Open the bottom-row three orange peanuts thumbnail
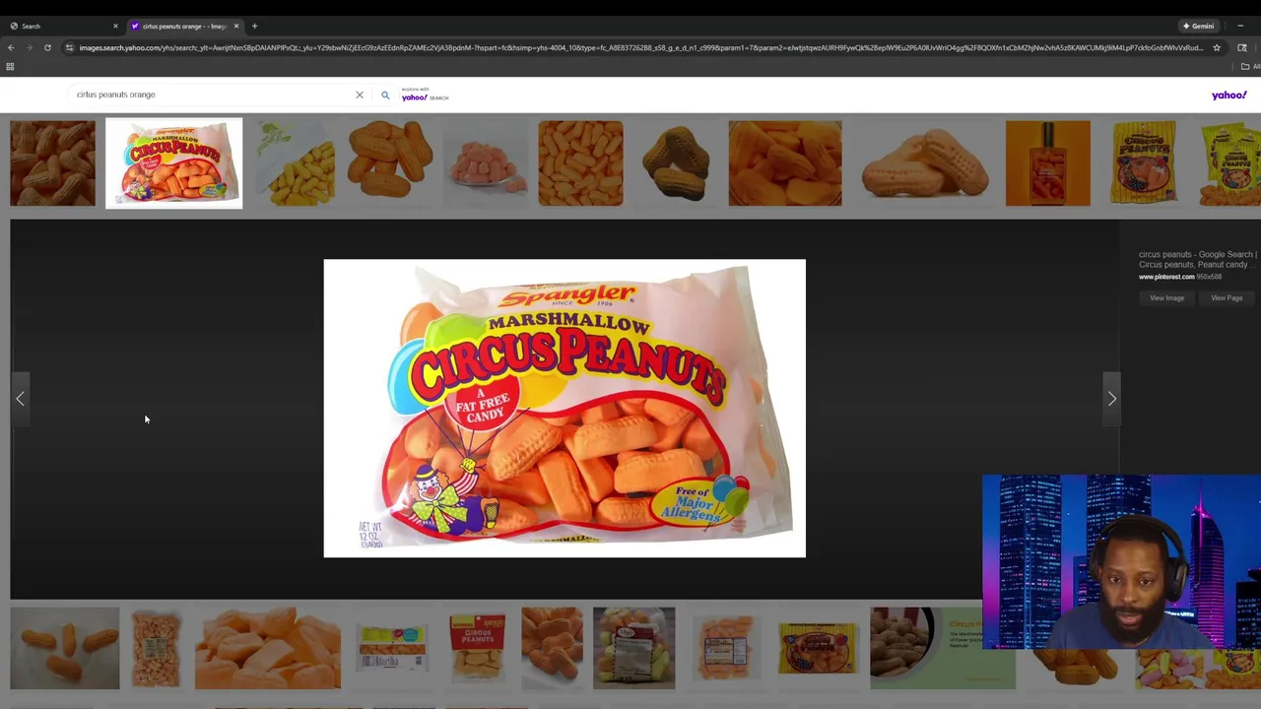This screenshot has width=1261, height=709. point(65,648)
